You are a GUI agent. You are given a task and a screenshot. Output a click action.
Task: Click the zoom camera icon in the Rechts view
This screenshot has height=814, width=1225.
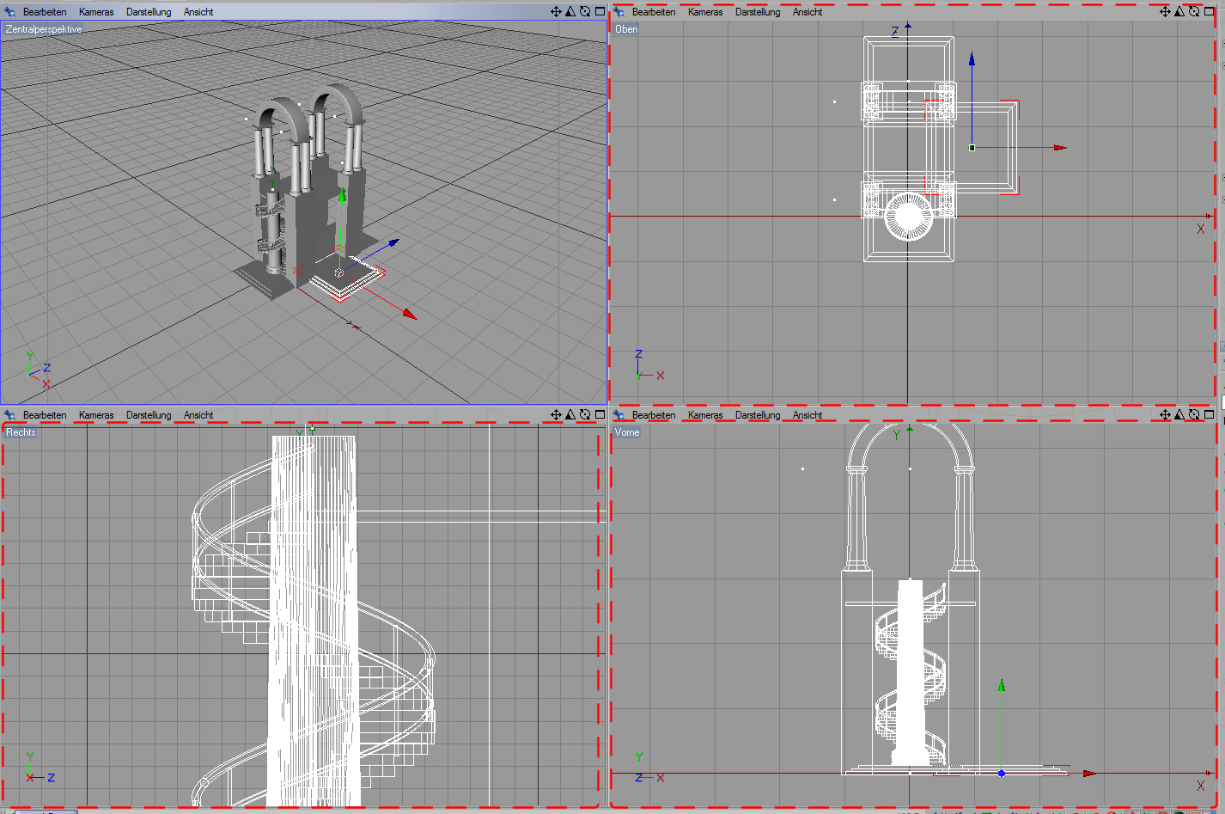click(x=570, y=414)
